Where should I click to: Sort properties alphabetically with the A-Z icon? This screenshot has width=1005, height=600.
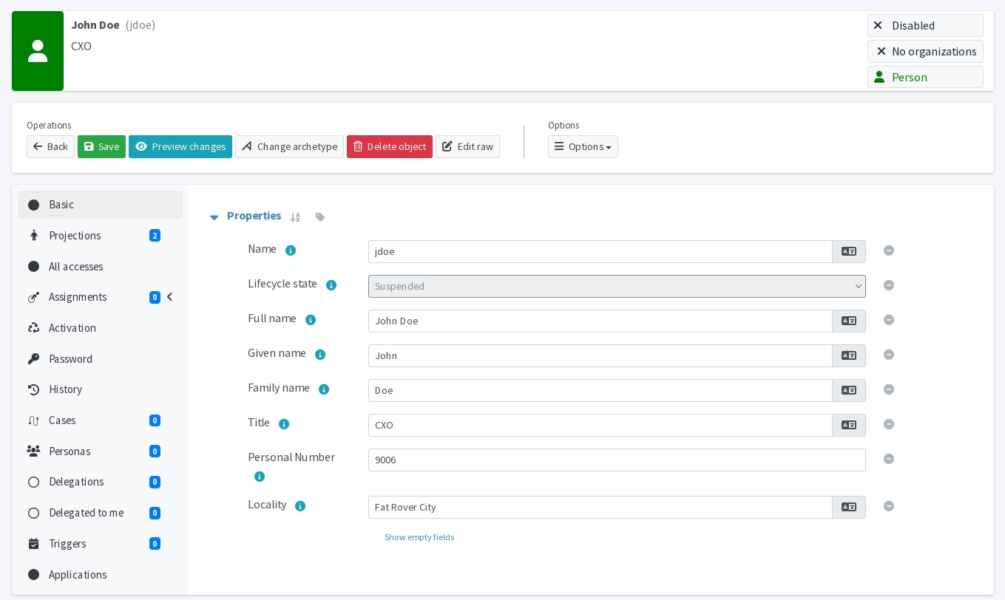(x=295, y=217)
